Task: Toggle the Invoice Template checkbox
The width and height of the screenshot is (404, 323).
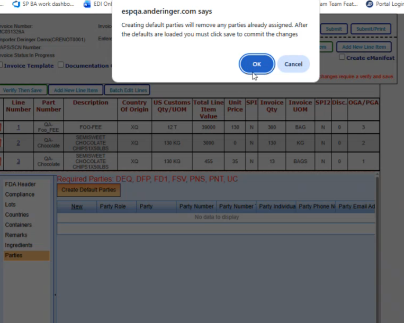Action: click(x=2, y=66)
